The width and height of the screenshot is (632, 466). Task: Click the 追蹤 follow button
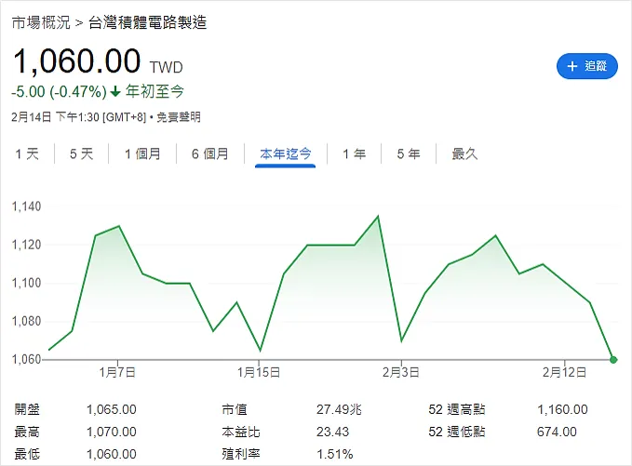[x=586, y=66]
